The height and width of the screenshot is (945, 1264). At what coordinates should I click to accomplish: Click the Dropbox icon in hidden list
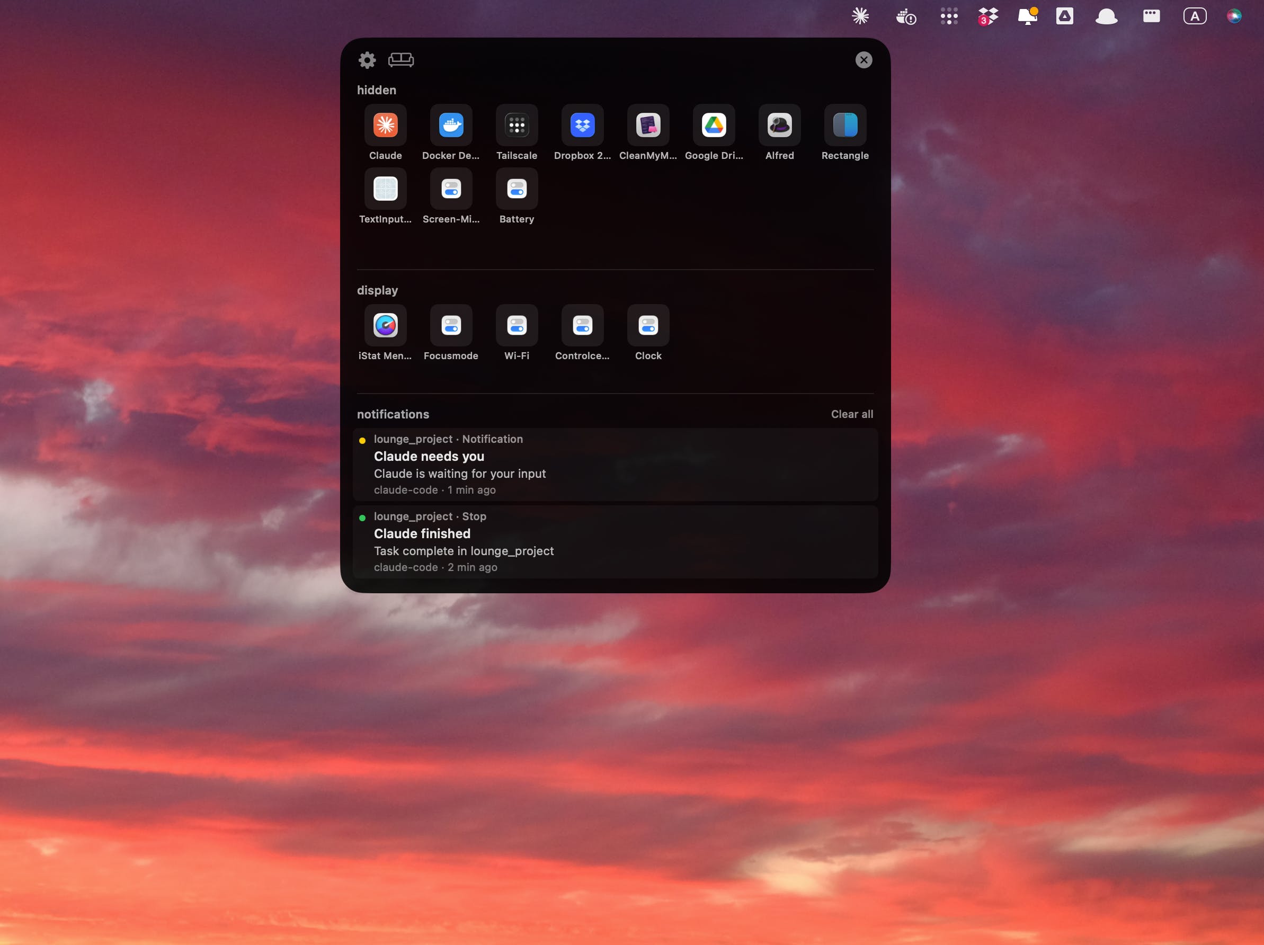(x=582, y=125)
